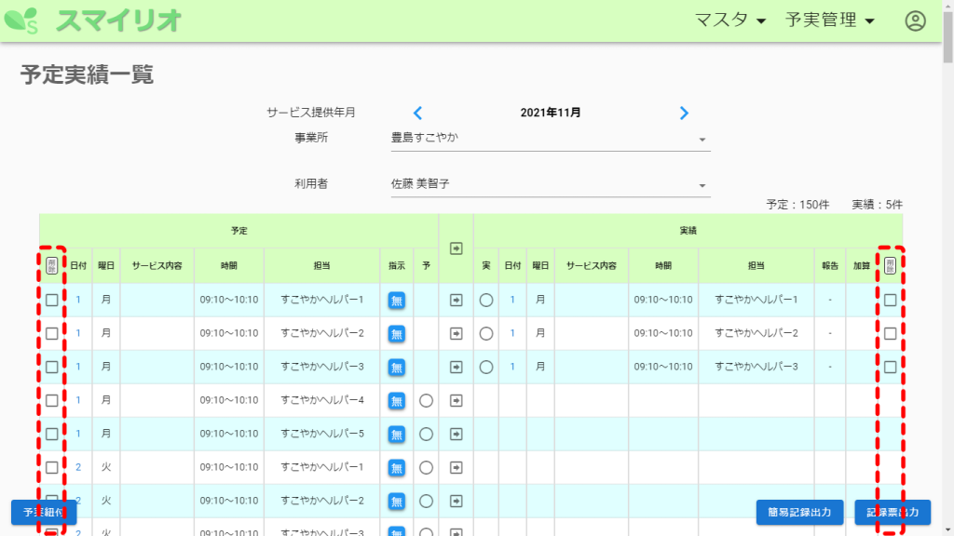The height and width of the screenshot is (536, 954).
Task: Click the 記録票出力 button
Action: click(x=893, y=513)
